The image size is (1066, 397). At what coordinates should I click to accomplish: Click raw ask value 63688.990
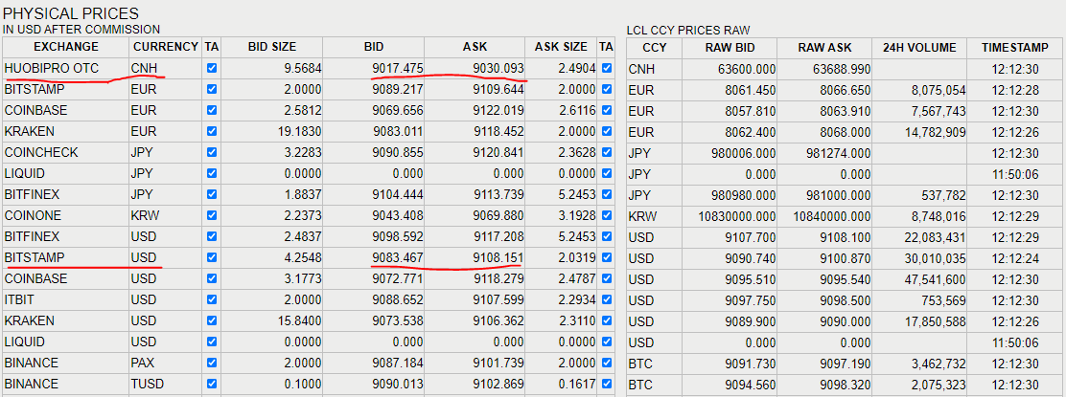(842, 69)
